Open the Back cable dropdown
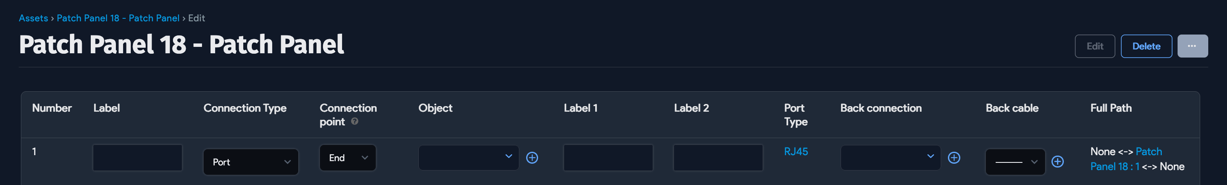The height and width of the screenshot is (185, 1227). coord(1015,162)
